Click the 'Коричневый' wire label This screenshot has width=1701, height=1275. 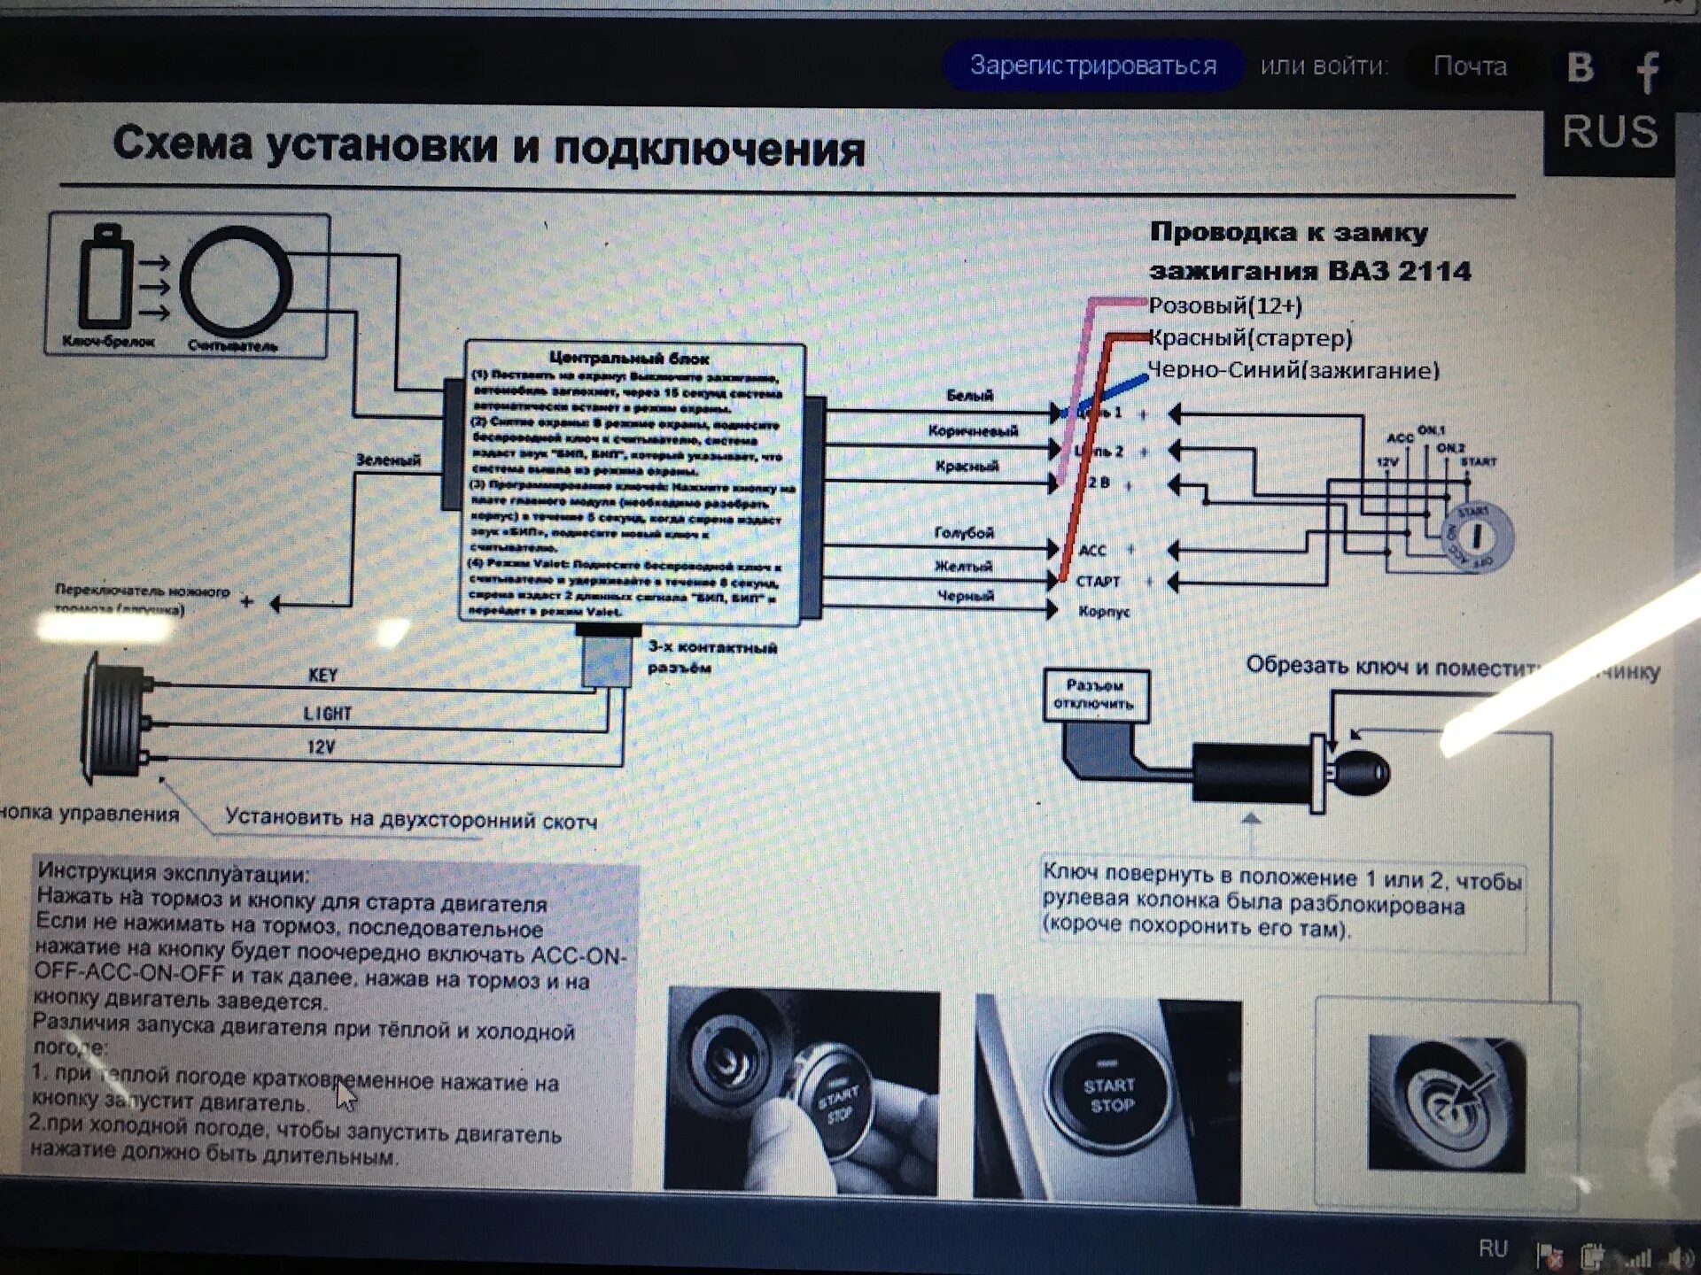click(973, 430)
